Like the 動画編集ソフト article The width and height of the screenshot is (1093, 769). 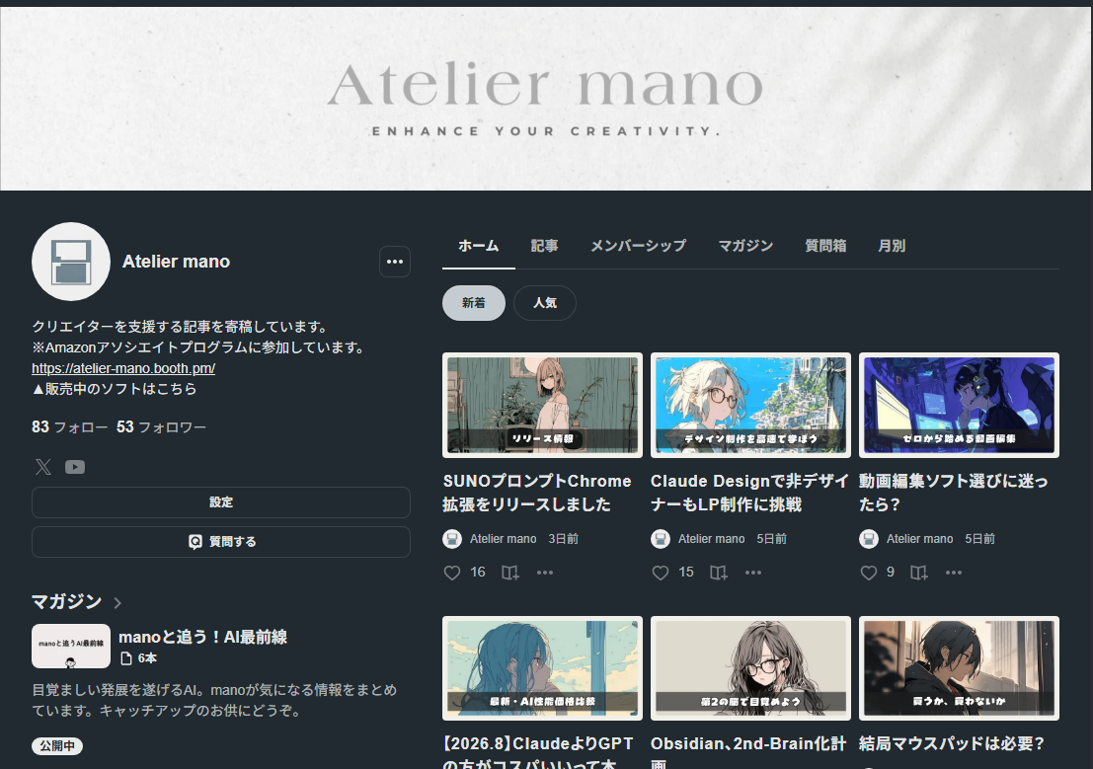[869, 573]
